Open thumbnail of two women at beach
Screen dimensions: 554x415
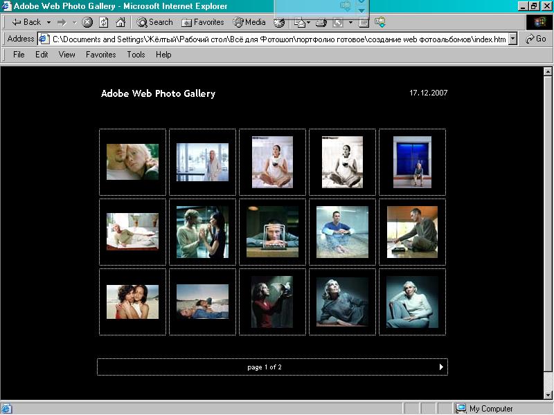[x=132, y=302]
